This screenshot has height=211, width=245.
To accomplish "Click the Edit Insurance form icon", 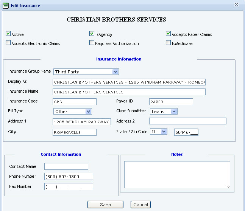I will (x=6, y=6).
